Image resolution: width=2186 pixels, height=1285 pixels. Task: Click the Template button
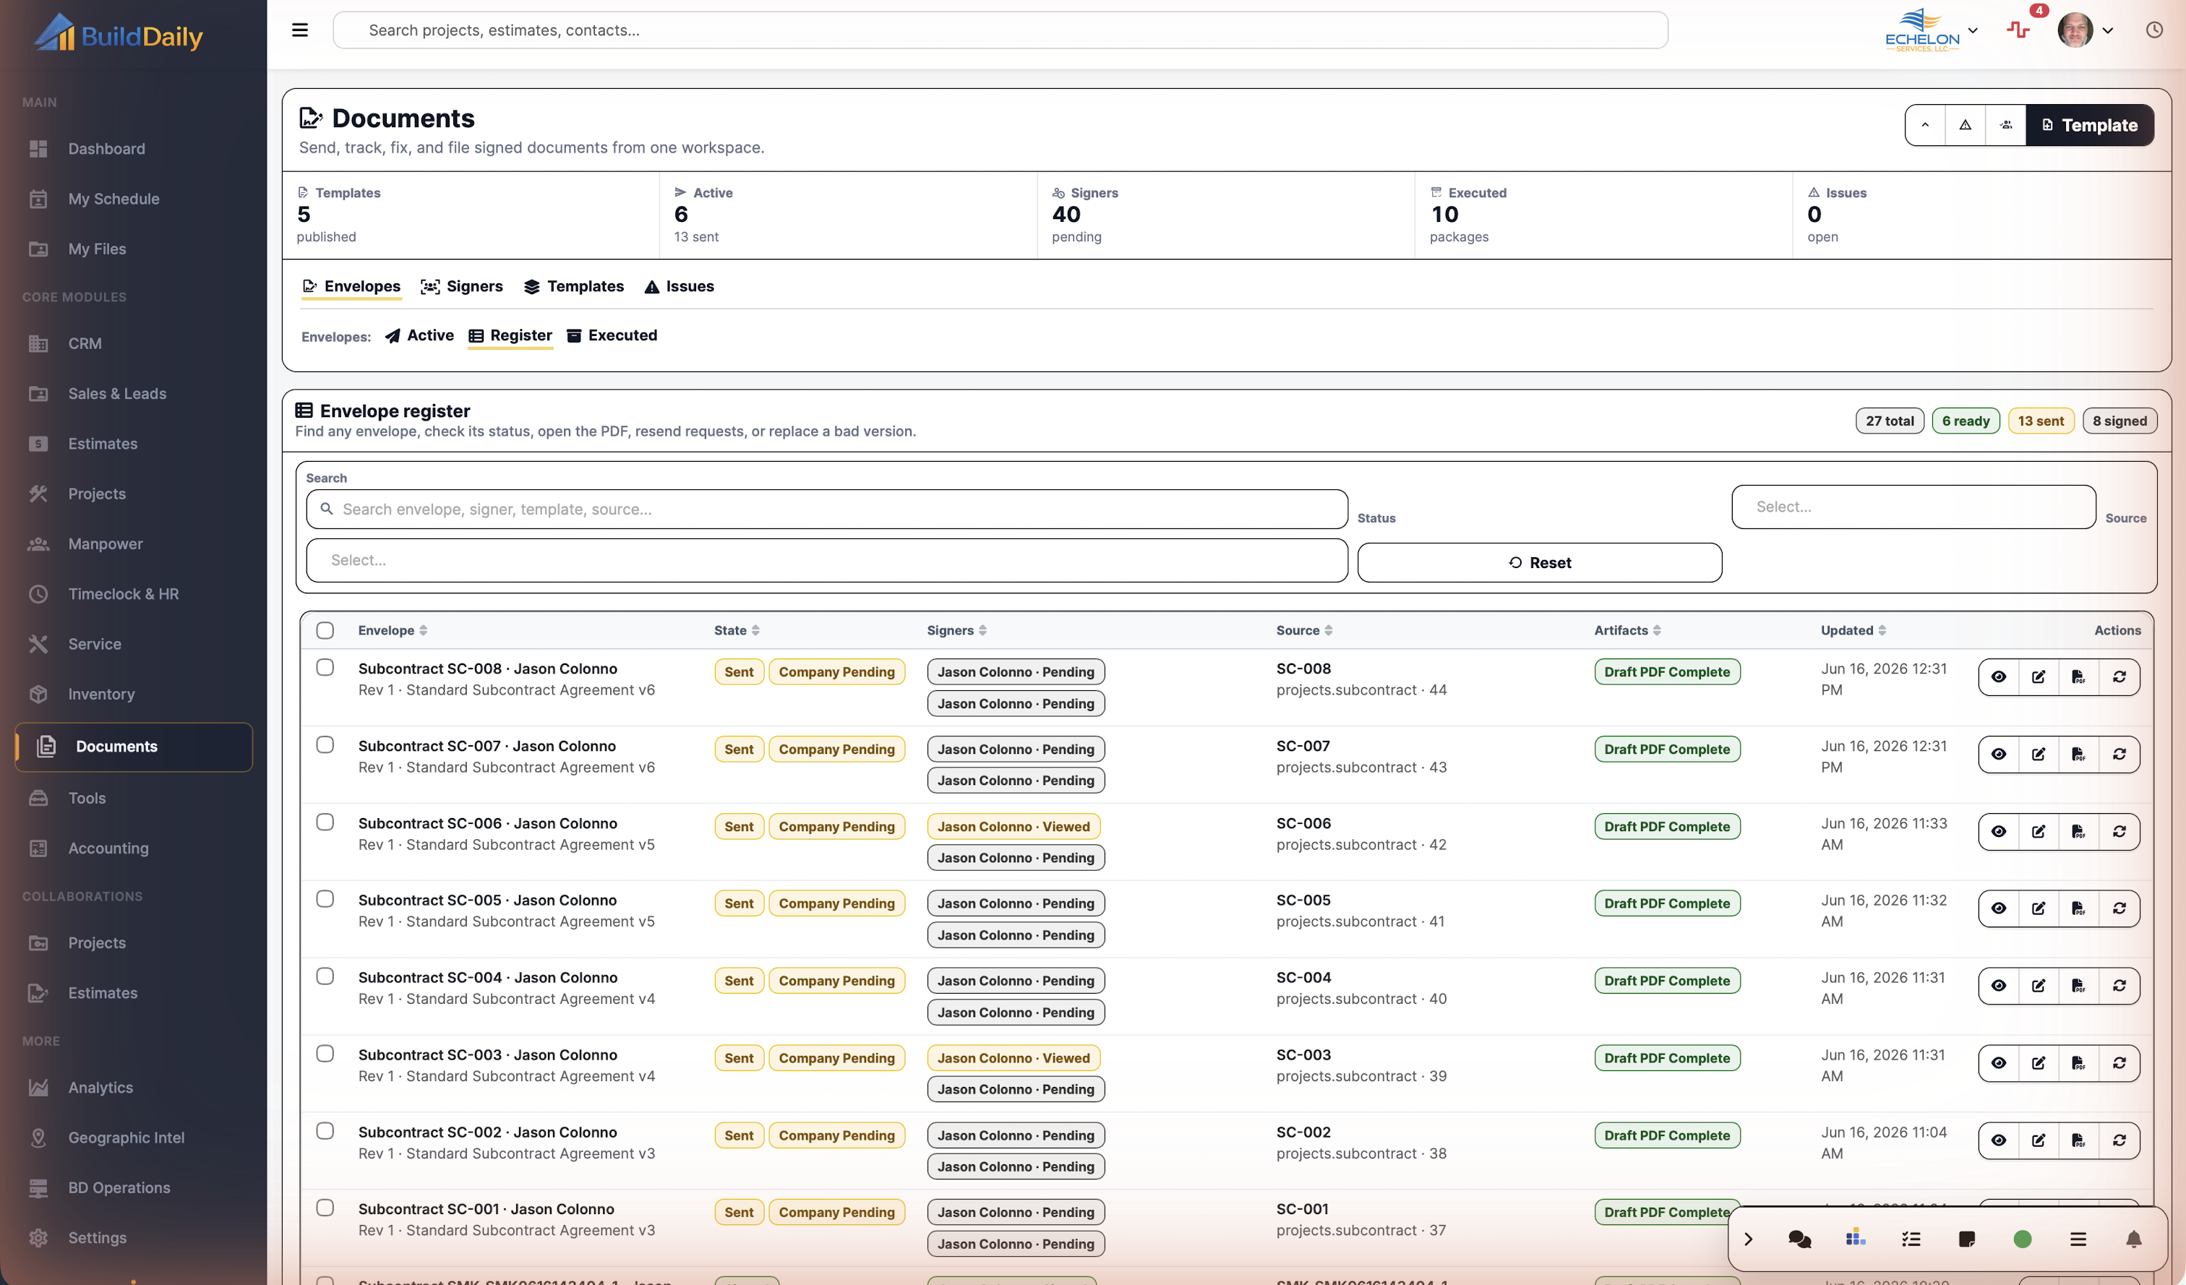2089,125
